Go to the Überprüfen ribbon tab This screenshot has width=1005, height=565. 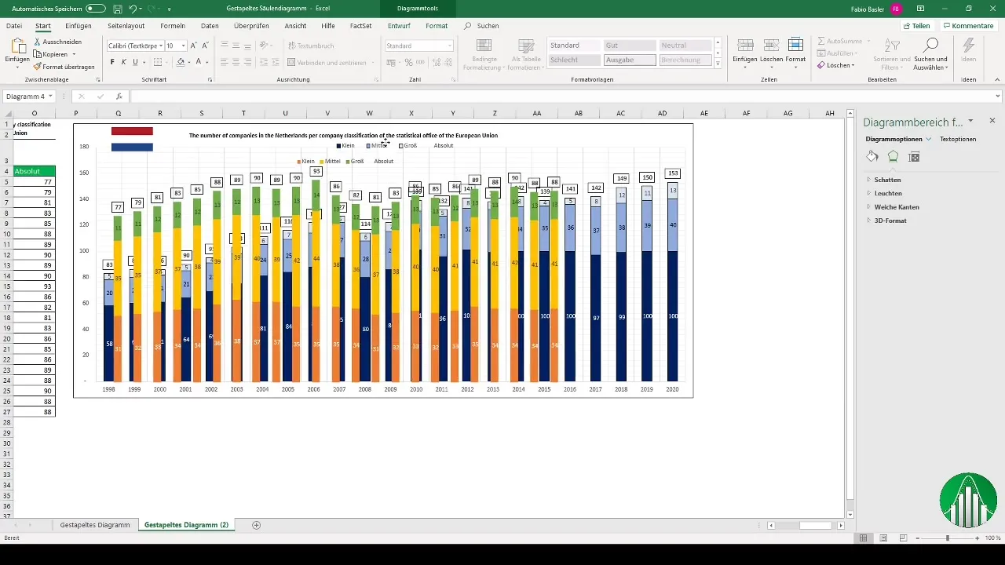click(251, 26)
